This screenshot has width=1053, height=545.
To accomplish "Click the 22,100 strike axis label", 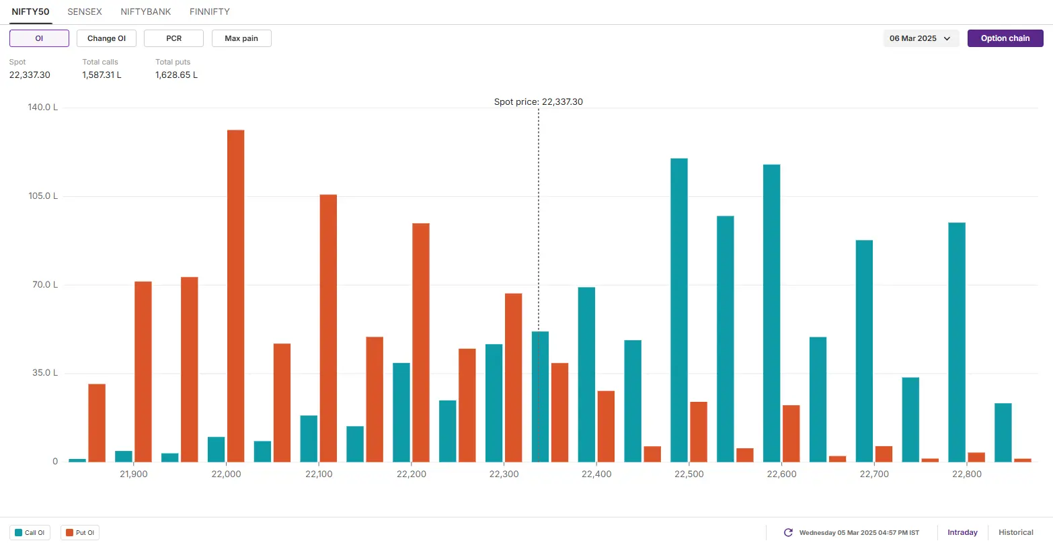I will [319, 474].
